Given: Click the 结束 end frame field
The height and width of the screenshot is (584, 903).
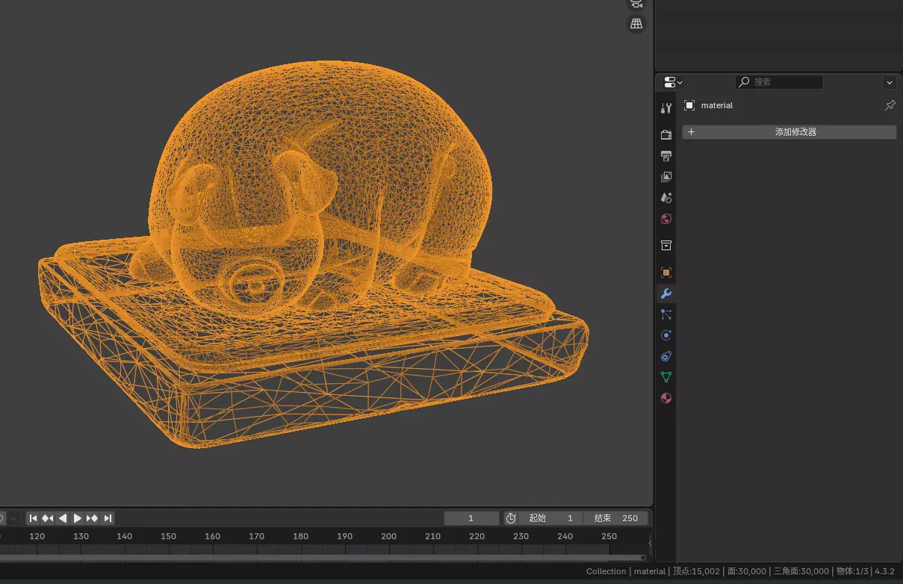Looking at the screenshot, I should pyautogui.click(x=615, y=518).
